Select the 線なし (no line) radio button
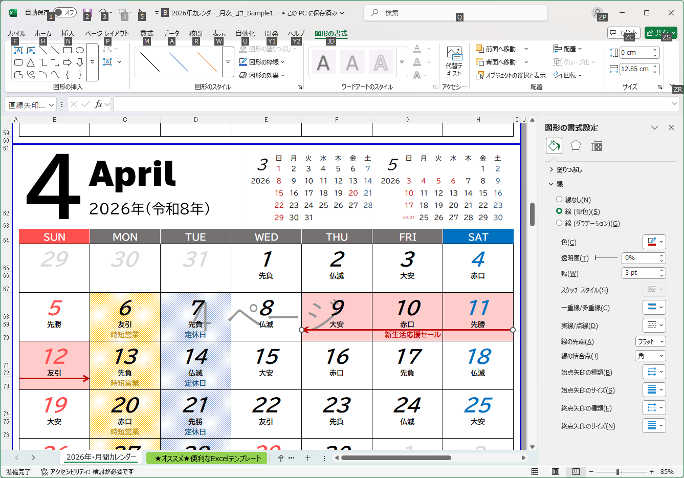This screenshot has width=684, height=478. [559, 200]
